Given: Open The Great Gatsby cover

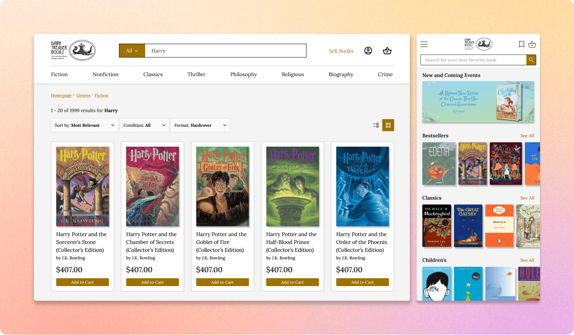Looking at the screenshot, I should click(468, 226).
